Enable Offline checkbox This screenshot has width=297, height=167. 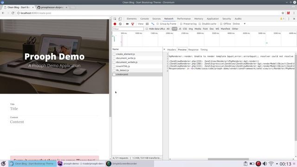[221, 24]
